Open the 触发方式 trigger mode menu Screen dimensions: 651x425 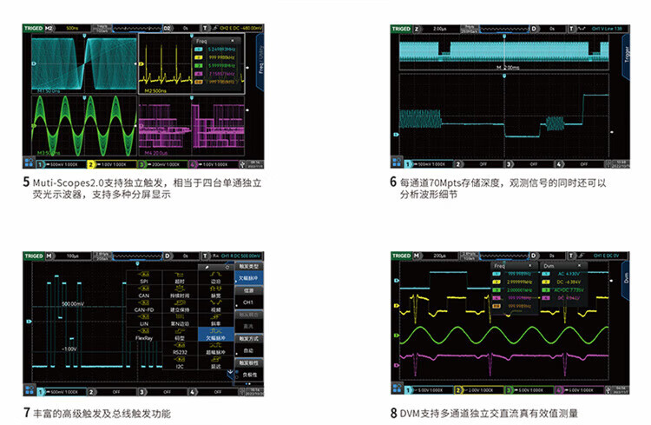pyautogui.click(x=249, y=339)
